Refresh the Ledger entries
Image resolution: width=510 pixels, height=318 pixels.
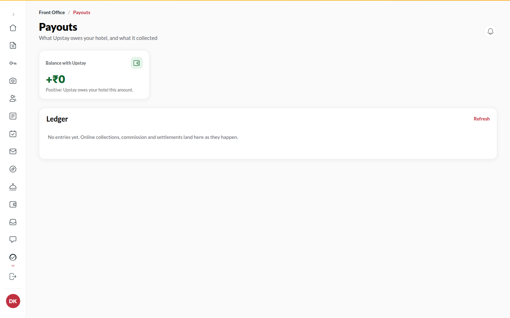482,119
